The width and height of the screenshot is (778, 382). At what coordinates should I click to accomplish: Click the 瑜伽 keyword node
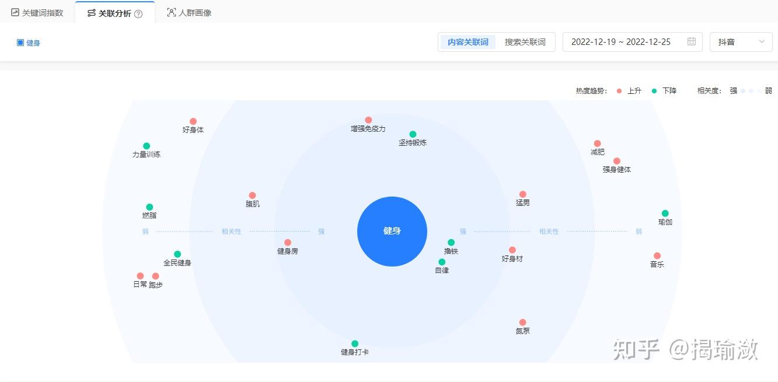pos(665,213)
